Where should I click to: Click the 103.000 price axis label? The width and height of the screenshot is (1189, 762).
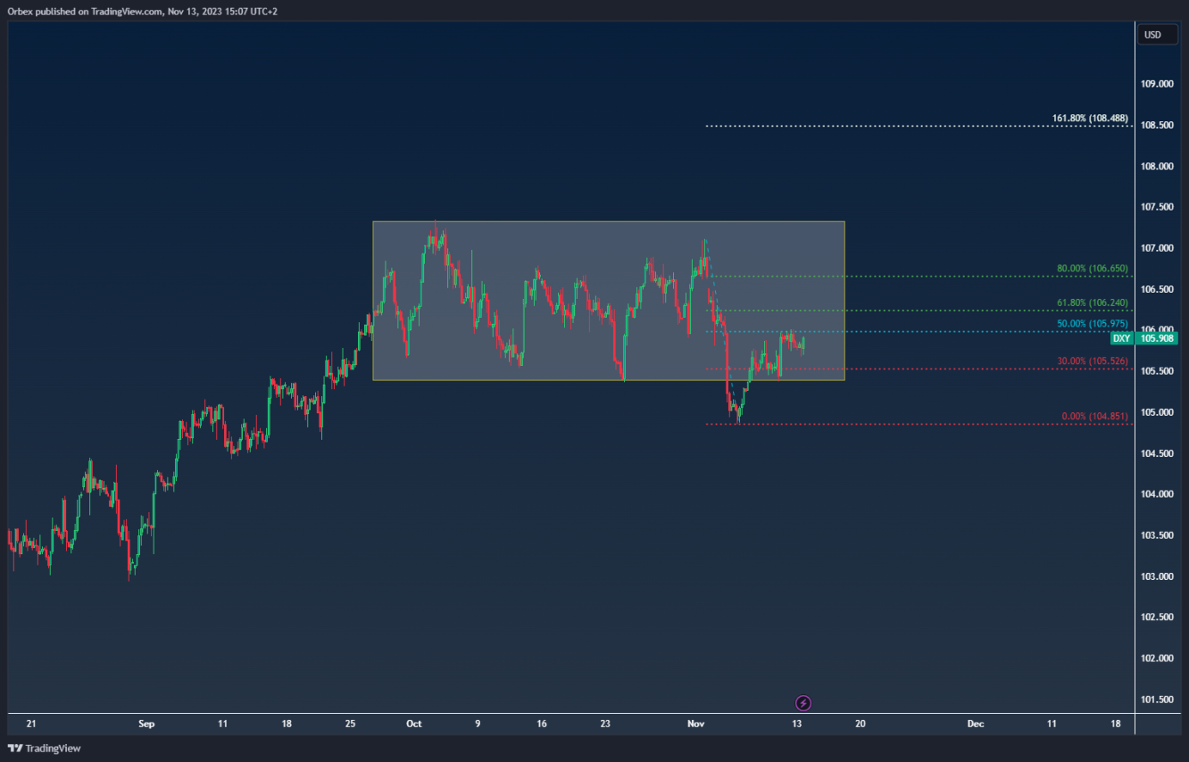click(x=1157, y=576)
